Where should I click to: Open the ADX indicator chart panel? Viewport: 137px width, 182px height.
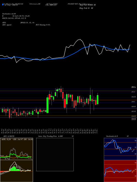[x=16, y=149]
